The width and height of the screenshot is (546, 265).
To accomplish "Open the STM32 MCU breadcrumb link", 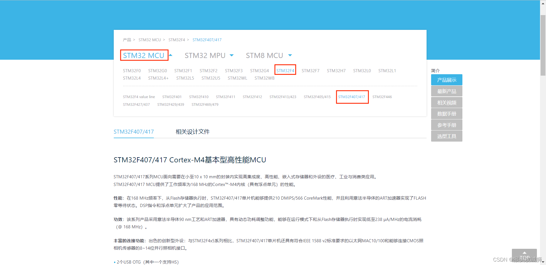I will (x=150, y=40).
